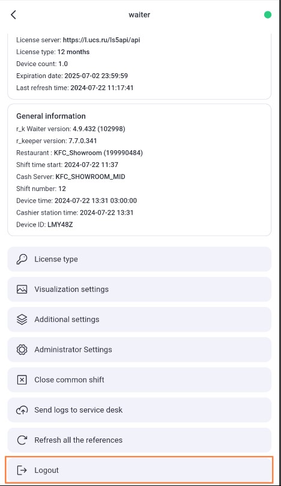Click the exit arrow icon beside Logout
This screenshot has width=281, height=486.
tap(22, 470)
